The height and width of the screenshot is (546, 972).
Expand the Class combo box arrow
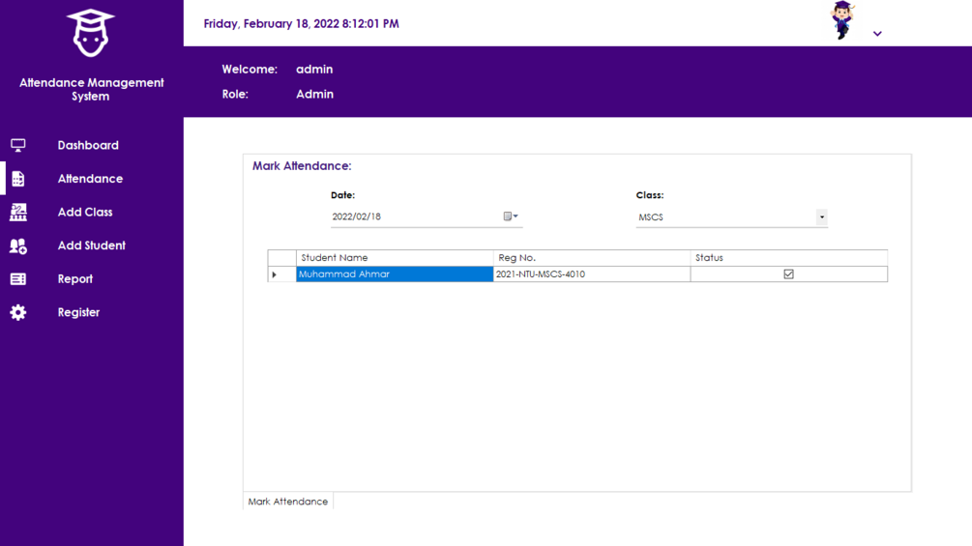(x=821, y=217)
